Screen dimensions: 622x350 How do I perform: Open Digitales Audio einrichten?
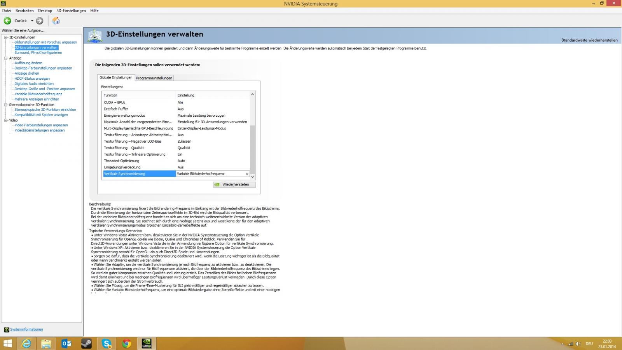click(34, 84)
